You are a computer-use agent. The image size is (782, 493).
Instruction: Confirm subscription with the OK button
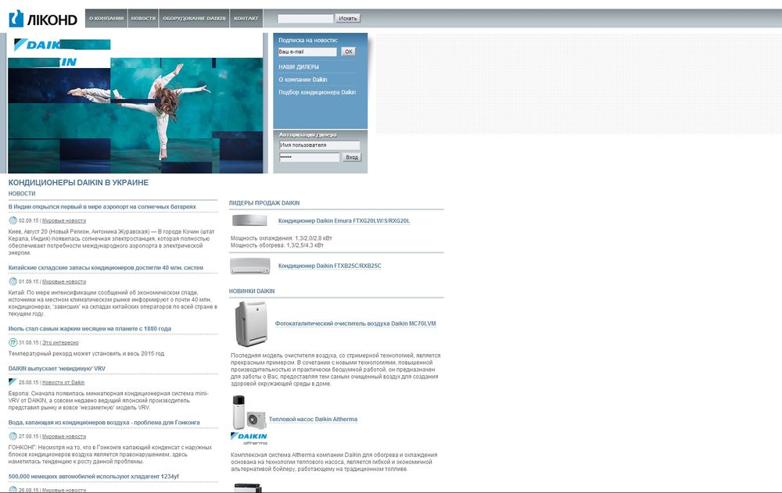(349, 52)
